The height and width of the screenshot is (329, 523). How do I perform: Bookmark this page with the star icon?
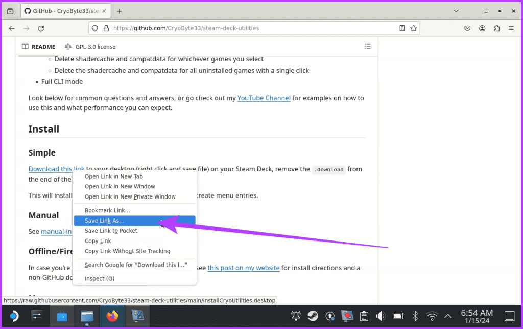click(414, 28)
